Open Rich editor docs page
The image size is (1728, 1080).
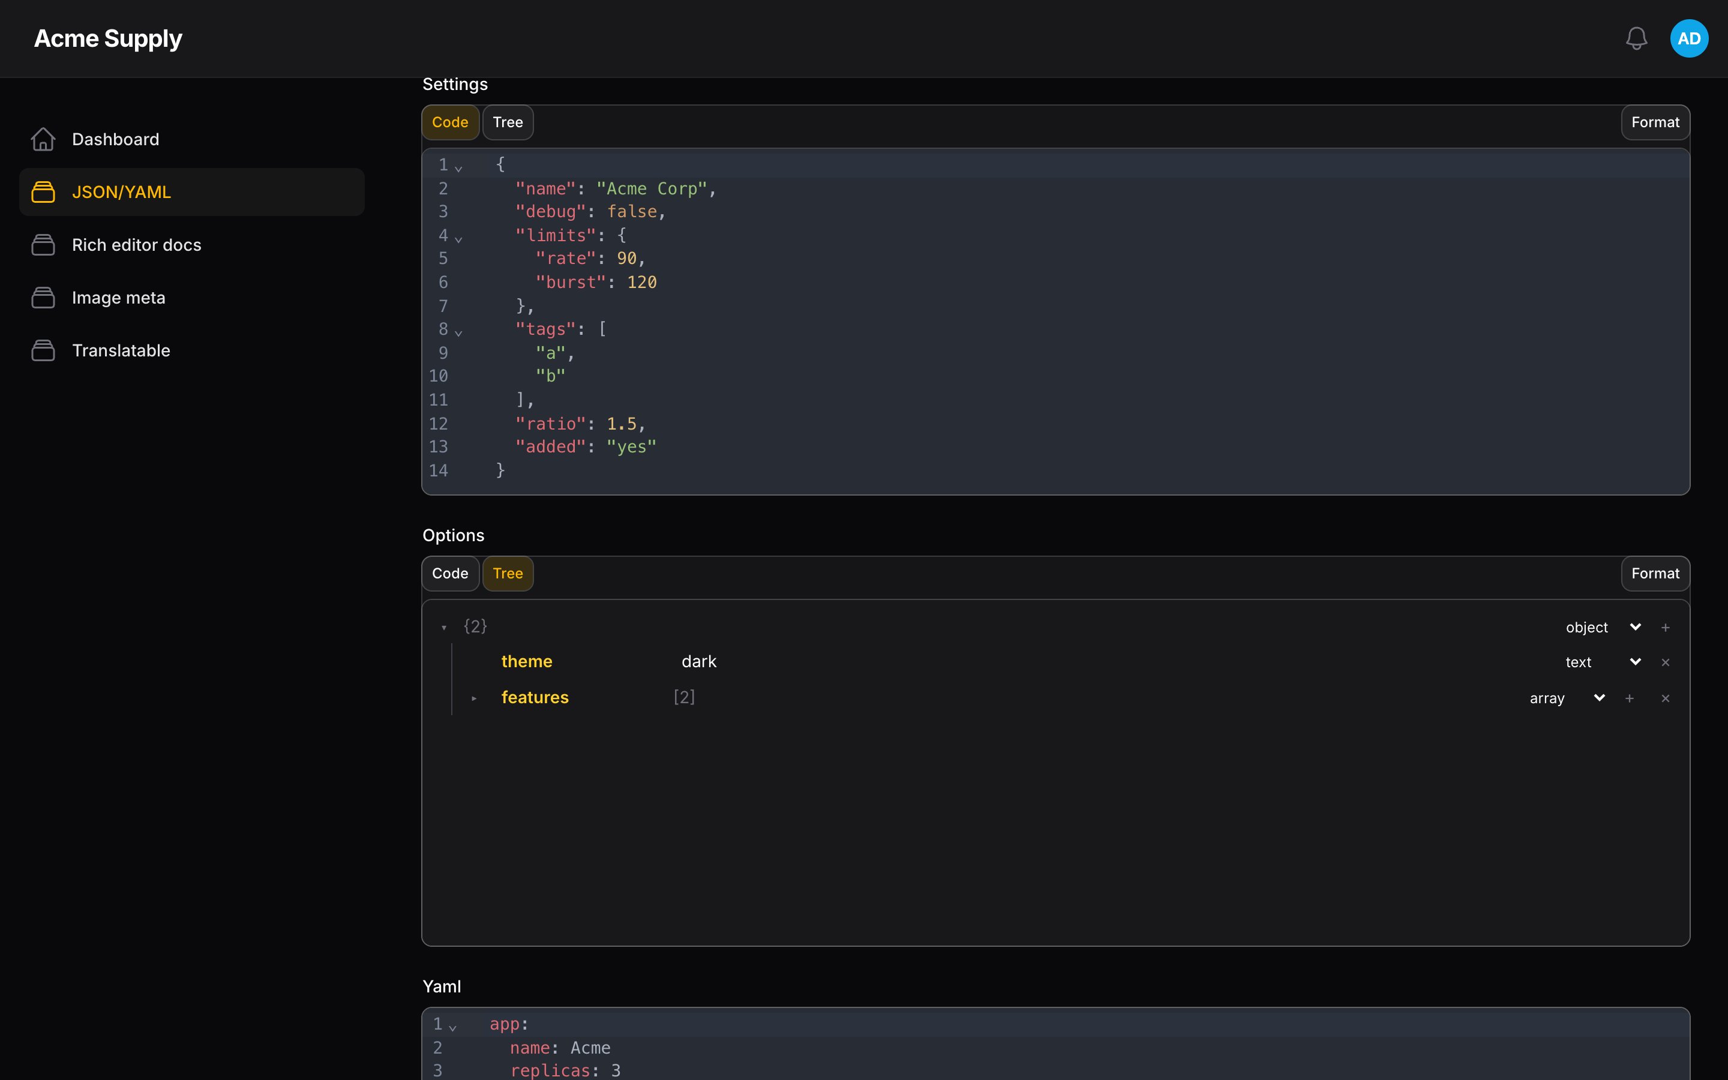(x=192, y=245)
